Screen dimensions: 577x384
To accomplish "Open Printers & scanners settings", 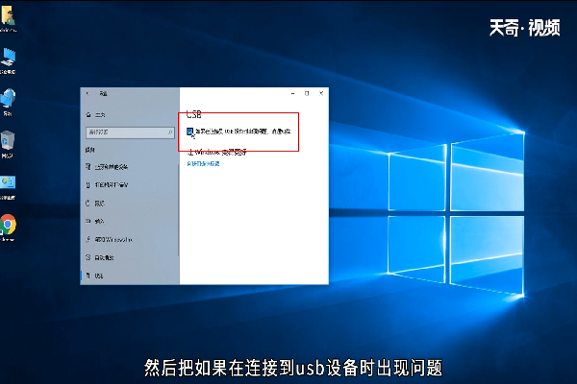I will click(x=107, y=185).
